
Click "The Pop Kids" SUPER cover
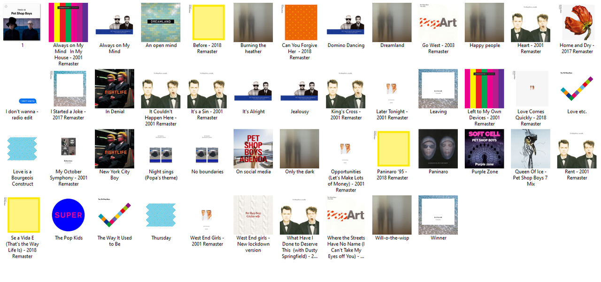click(69, 215)
